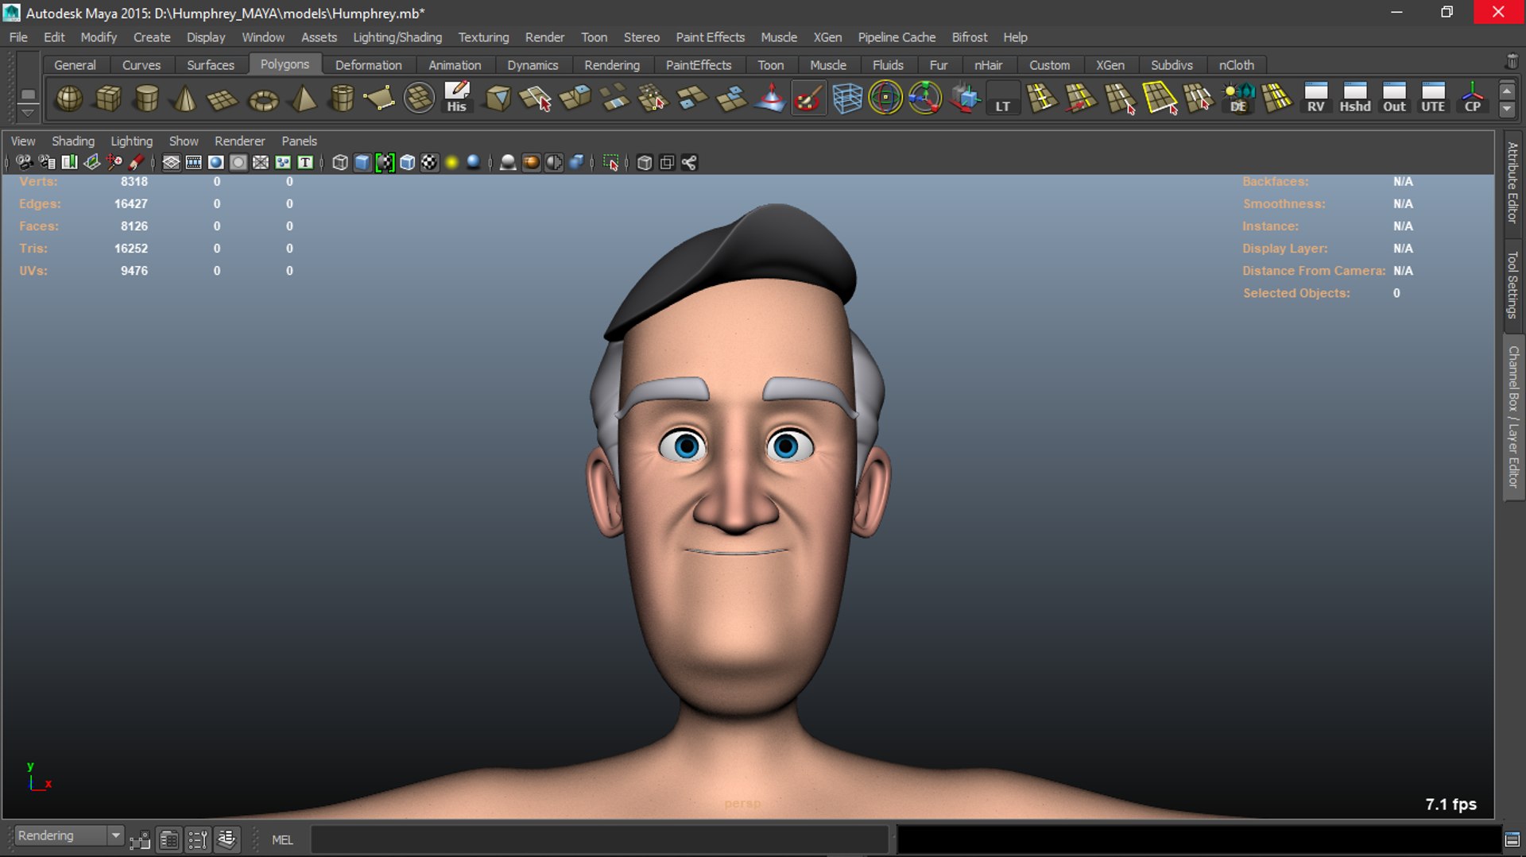The width and height of the screenshot is (1526, 857).
Task: Open the Rendering menu set dropdown
Action: (x=68, y=836)
